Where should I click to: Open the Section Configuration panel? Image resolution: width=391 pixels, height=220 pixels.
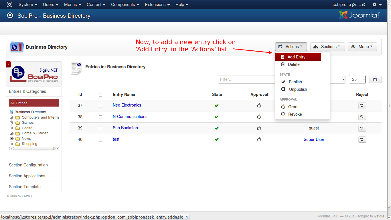tap(34, 165)
